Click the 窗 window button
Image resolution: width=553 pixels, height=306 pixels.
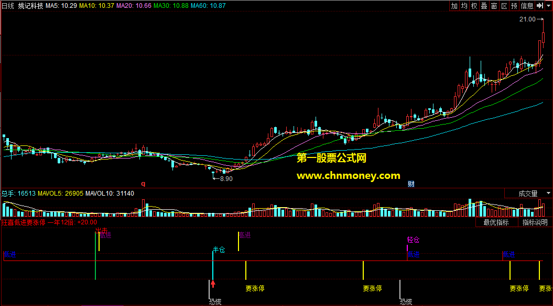(x=494, y=6)
